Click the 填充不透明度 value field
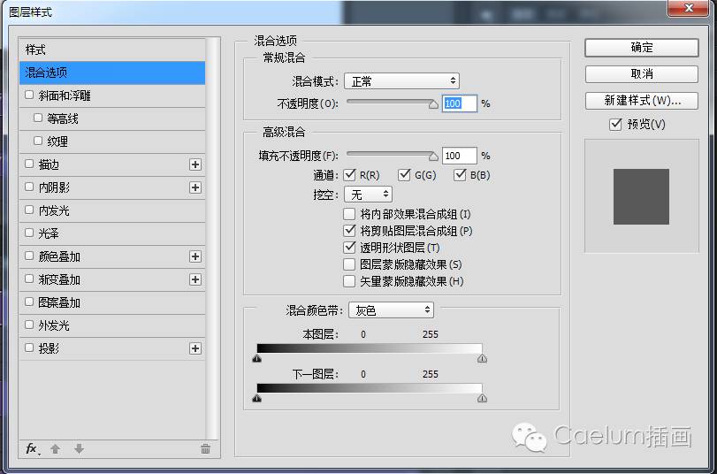The image size is (717, 474). (x=460, y=156)
